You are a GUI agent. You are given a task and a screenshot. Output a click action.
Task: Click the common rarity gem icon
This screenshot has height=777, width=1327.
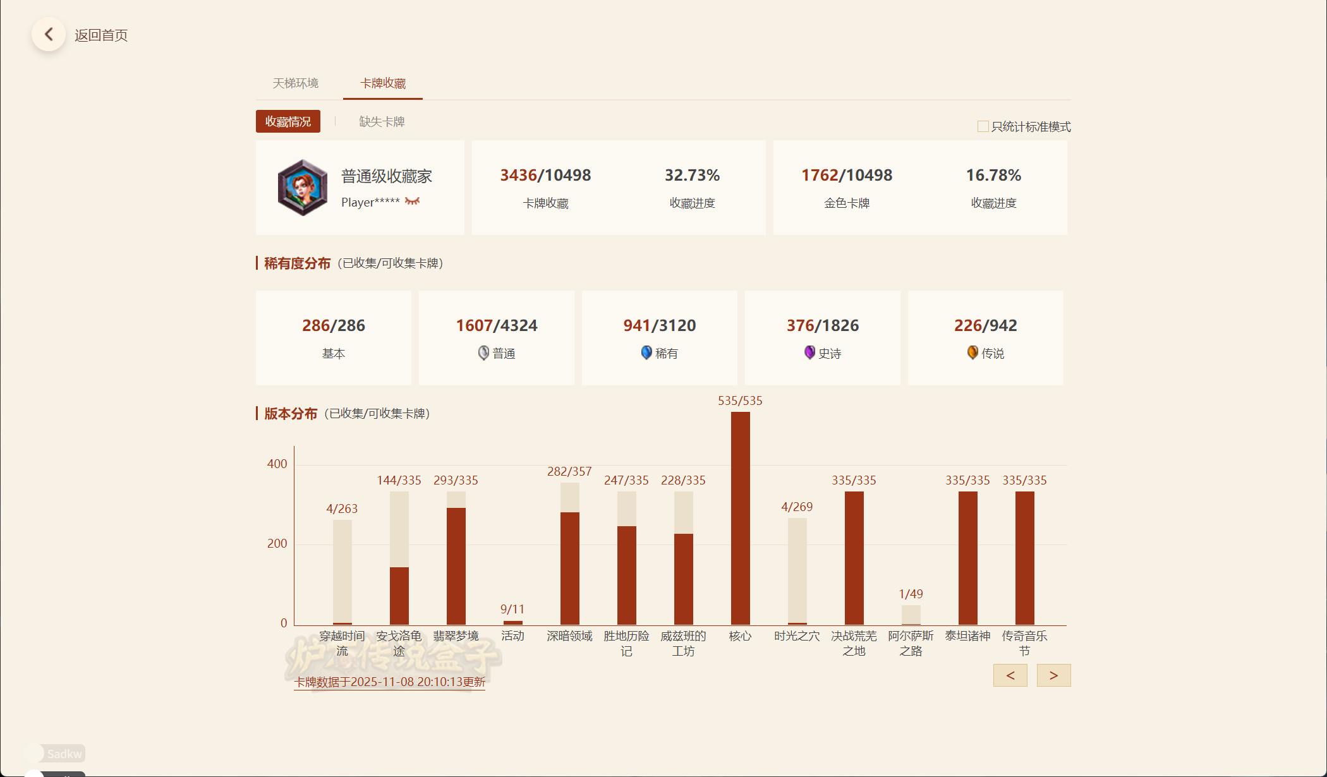[483, 353]
